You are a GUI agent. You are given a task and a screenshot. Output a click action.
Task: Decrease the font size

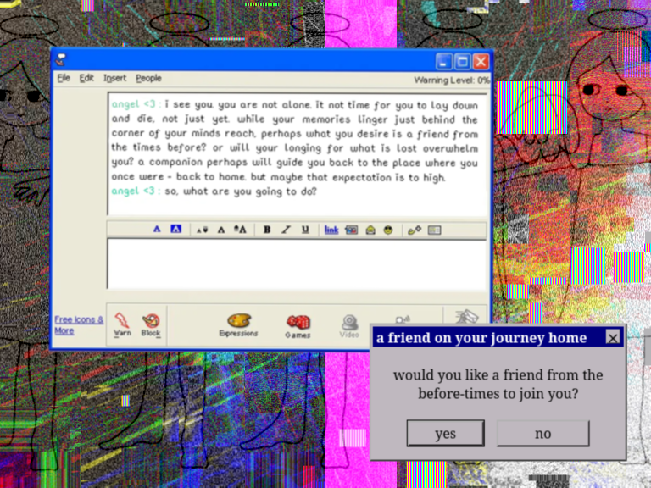point(201,230)
